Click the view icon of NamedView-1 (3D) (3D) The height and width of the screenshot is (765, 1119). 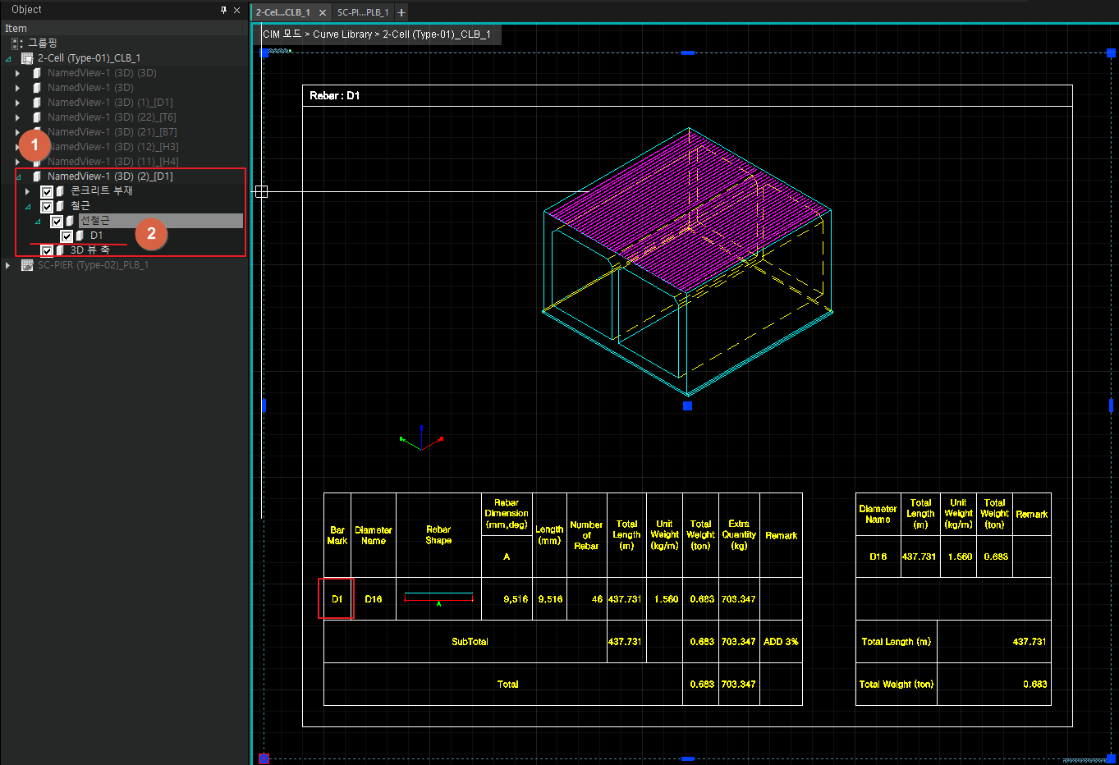pos(37,73)
